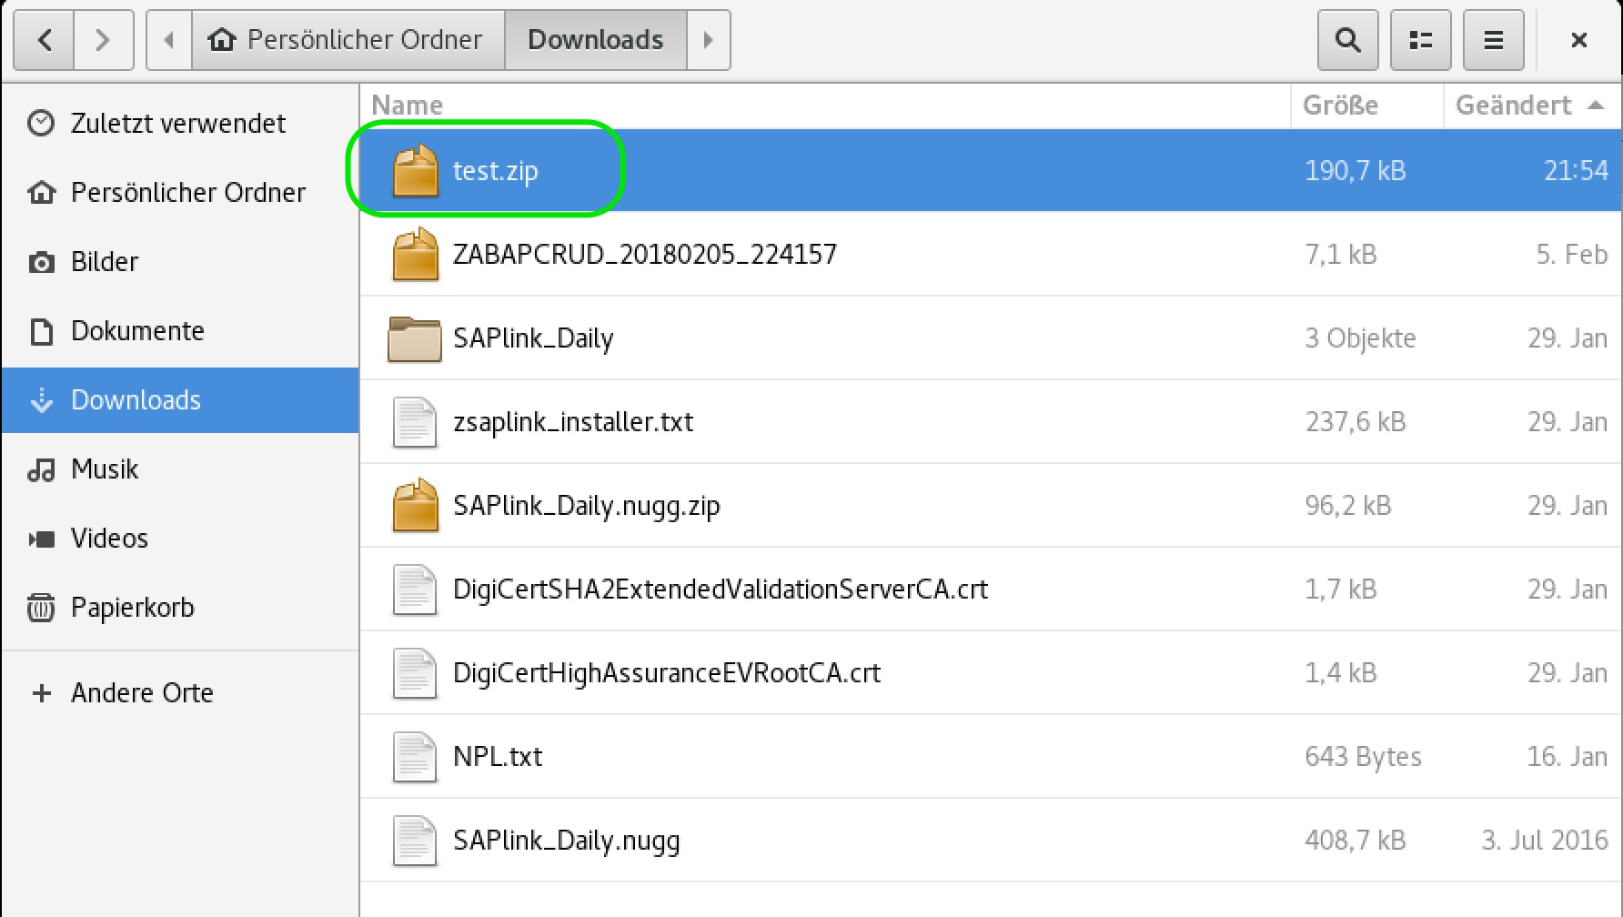Open the Musik sidebar icon
The width and height of the screenshot is (1623, 917).
click(x=42, y=469)
